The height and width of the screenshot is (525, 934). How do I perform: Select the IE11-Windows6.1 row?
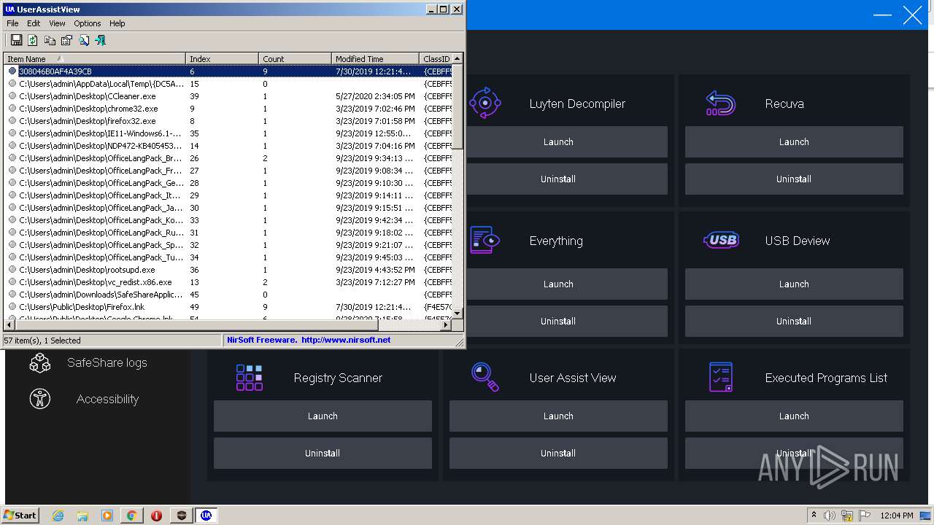pos(228,133)
